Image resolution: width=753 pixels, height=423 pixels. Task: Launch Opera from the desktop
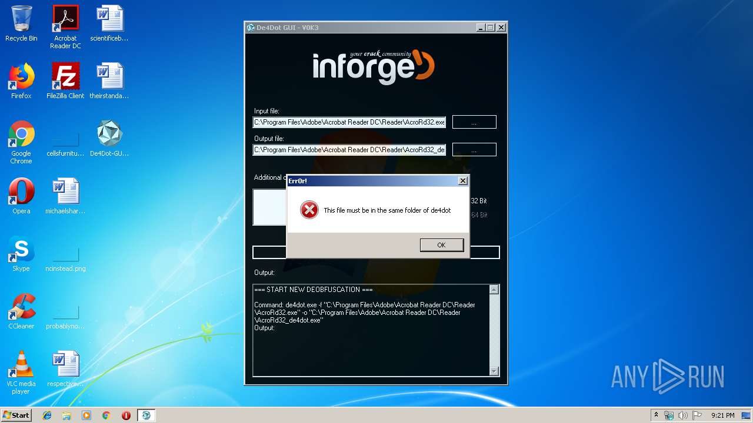coord(21,196)
